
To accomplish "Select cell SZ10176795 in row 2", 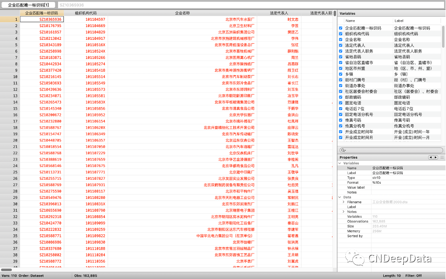I will tap(42, 26).
